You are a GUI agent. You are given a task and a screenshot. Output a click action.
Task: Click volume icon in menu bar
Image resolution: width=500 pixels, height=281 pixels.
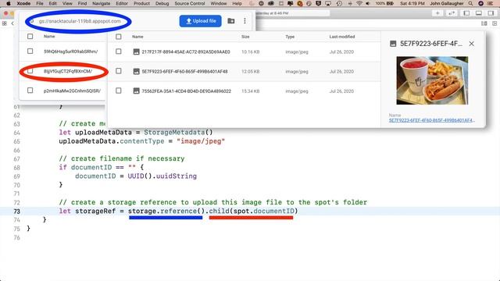pos(368,3)
